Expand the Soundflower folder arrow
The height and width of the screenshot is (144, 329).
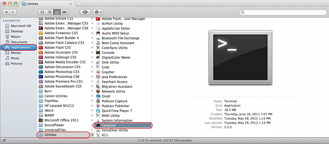[92, 125]
